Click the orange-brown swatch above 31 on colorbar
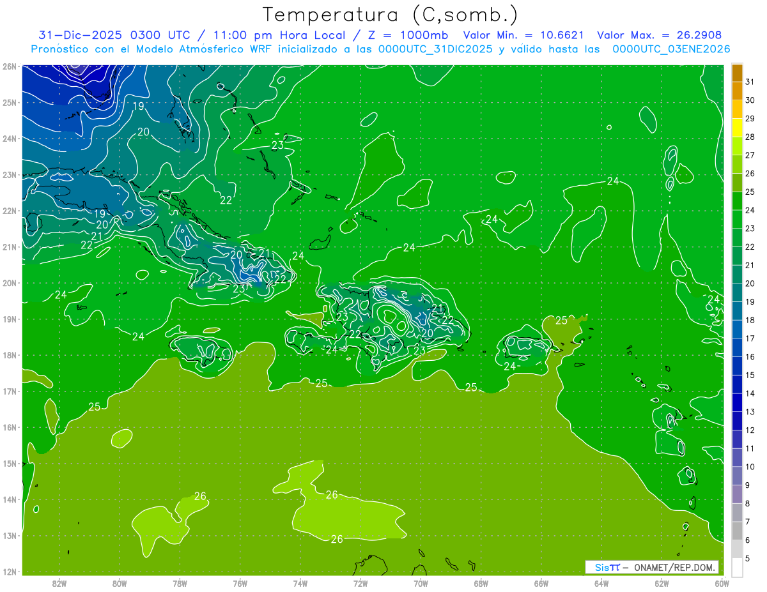This screenshot has width=767, height=592. coord(737,73)
